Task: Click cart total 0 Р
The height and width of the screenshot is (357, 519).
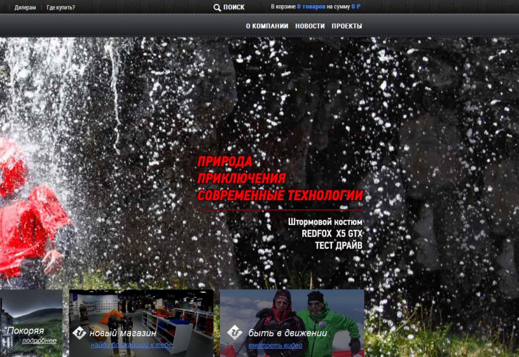Action: pos(356,6)
